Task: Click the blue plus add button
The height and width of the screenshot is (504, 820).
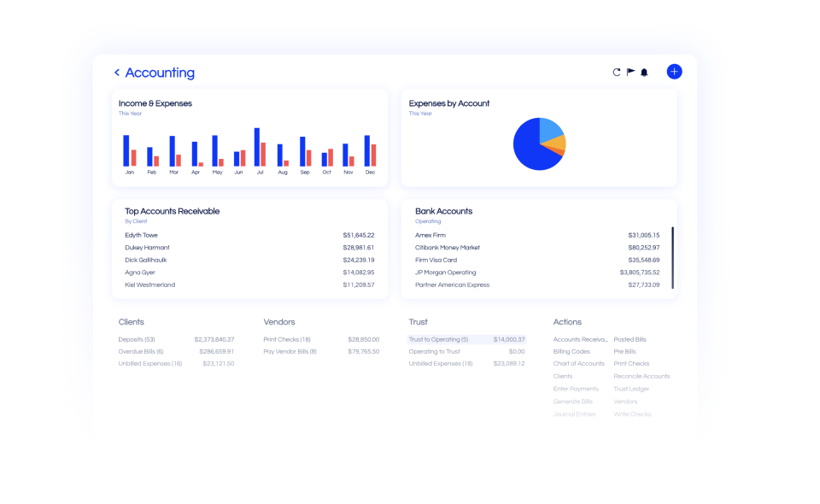Action: click(674, 72)
